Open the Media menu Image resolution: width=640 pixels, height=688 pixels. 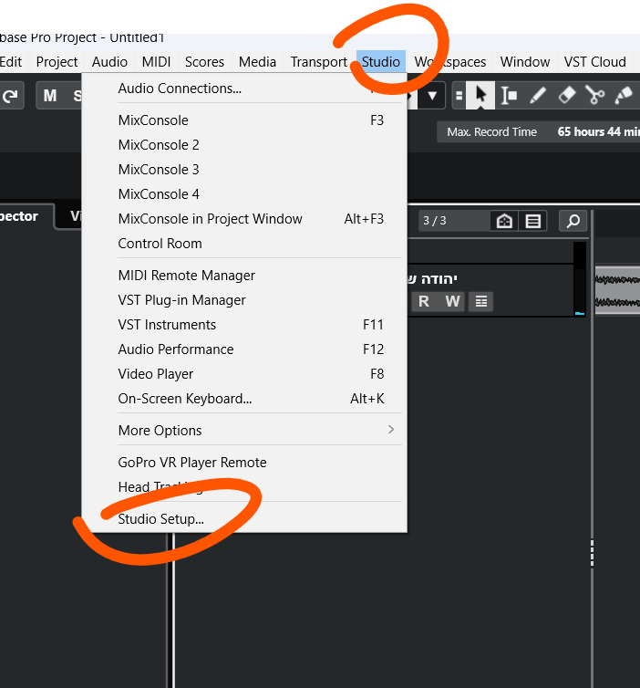tap(257, 62)
